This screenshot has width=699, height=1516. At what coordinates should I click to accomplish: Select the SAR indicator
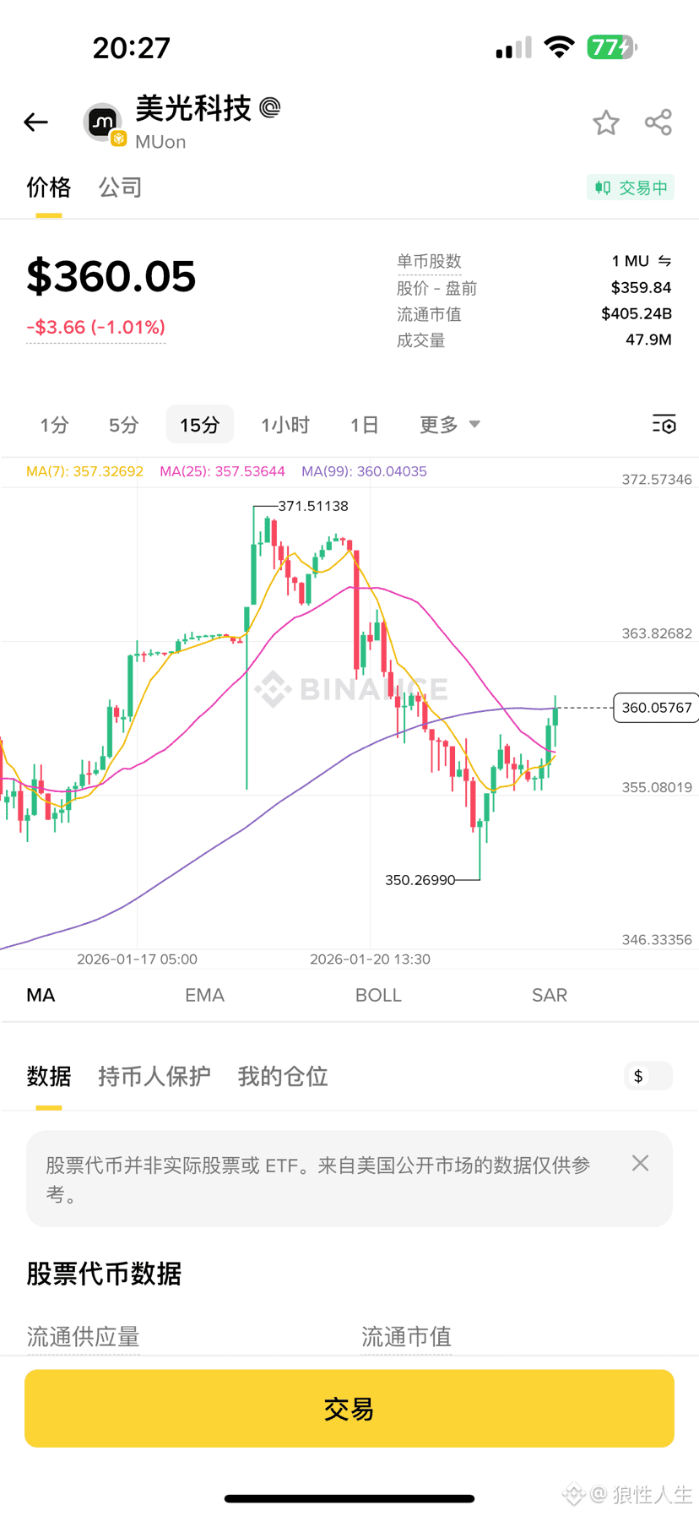[x=550, y=995]
